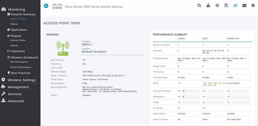Click the 2.4GHz Clean Air Status 'Up'
This screenshot has height=126, width=258.
click(x=179, y=119)
